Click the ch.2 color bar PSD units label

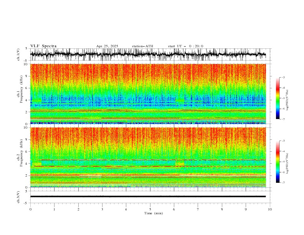point(287,164)
